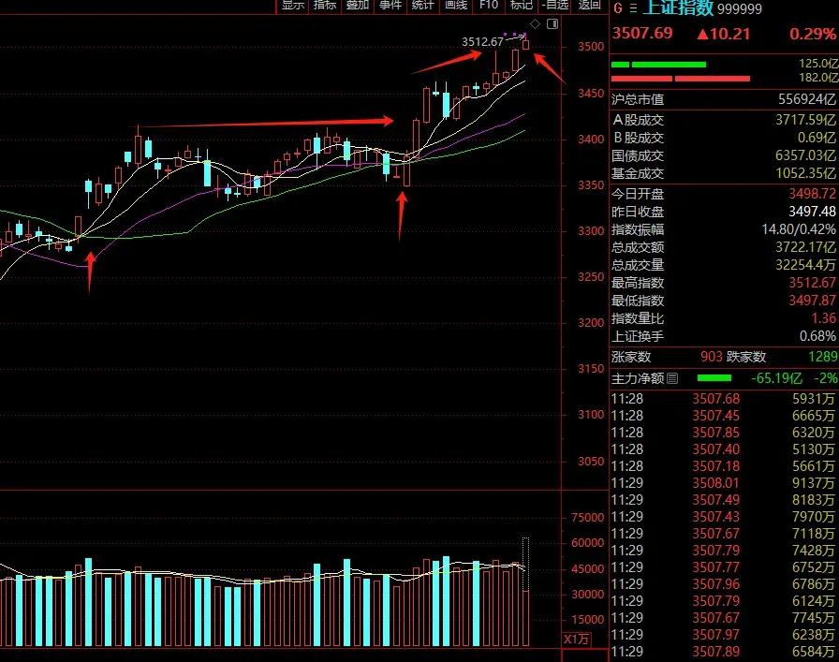Click the 标记 mark button

(522, 6)
